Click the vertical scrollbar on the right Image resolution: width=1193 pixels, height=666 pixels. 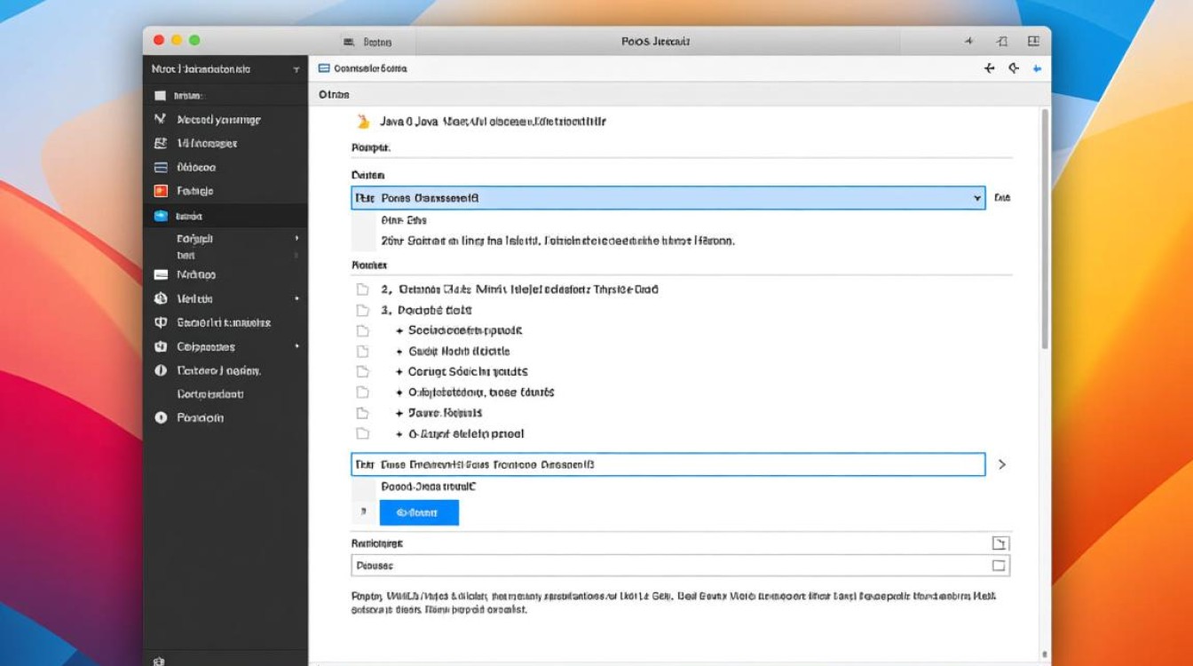[x=1044, y=231]
